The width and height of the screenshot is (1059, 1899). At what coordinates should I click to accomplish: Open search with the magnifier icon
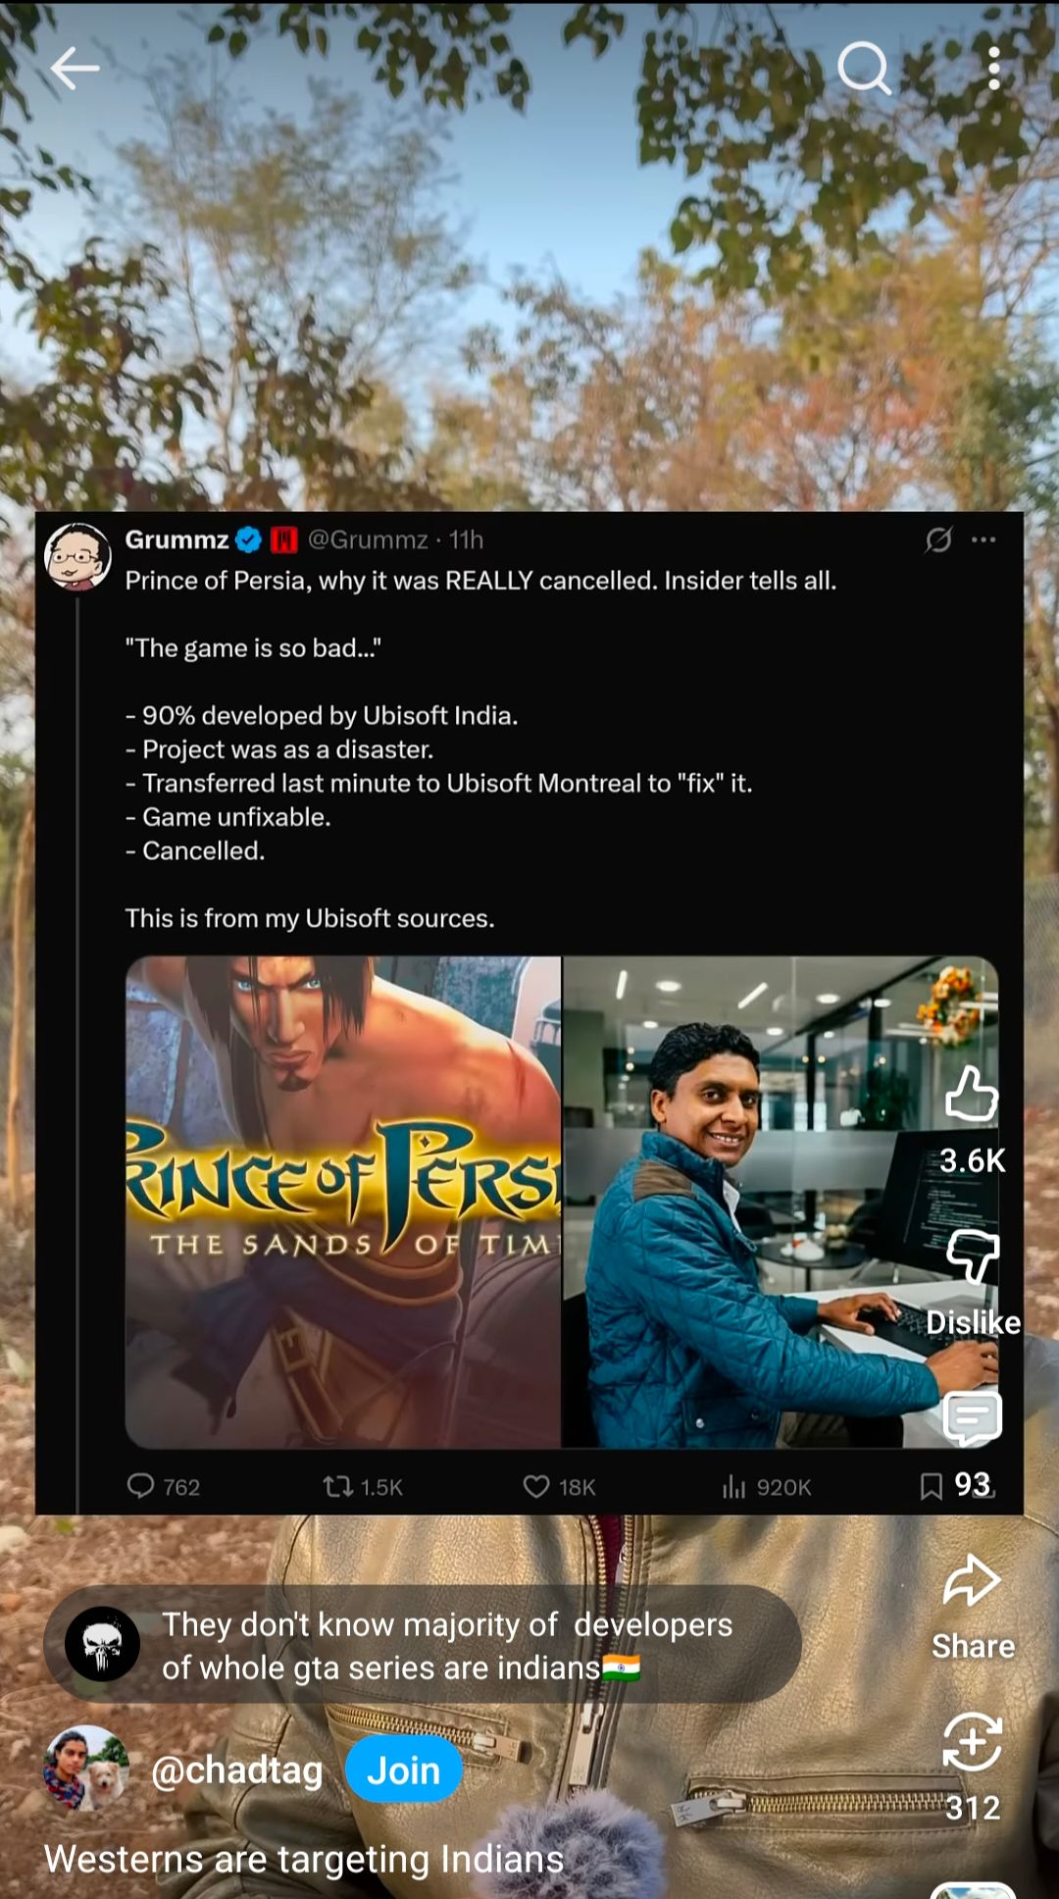(864, 68)
